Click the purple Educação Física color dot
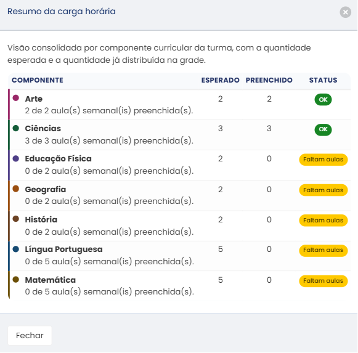 click(x=16, y=158)
